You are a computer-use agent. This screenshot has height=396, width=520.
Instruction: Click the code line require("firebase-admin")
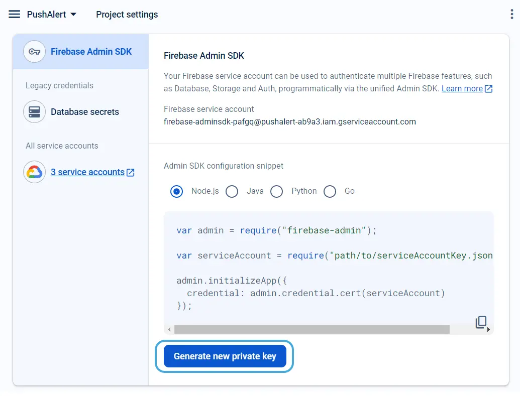point(277,230)
